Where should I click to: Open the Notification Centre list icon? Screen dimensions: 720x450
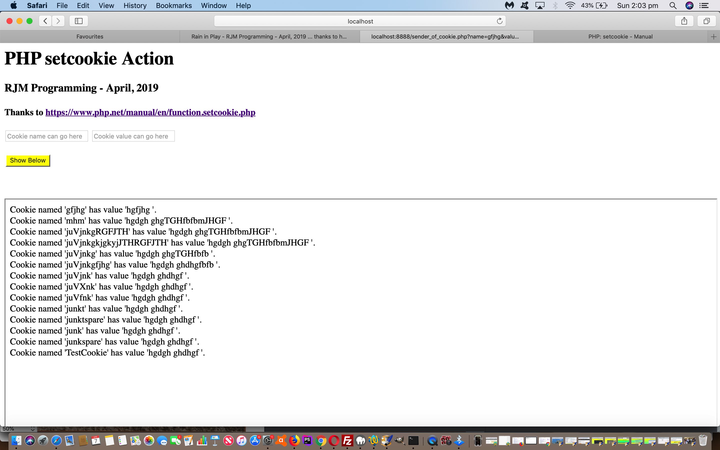[704, 6]
